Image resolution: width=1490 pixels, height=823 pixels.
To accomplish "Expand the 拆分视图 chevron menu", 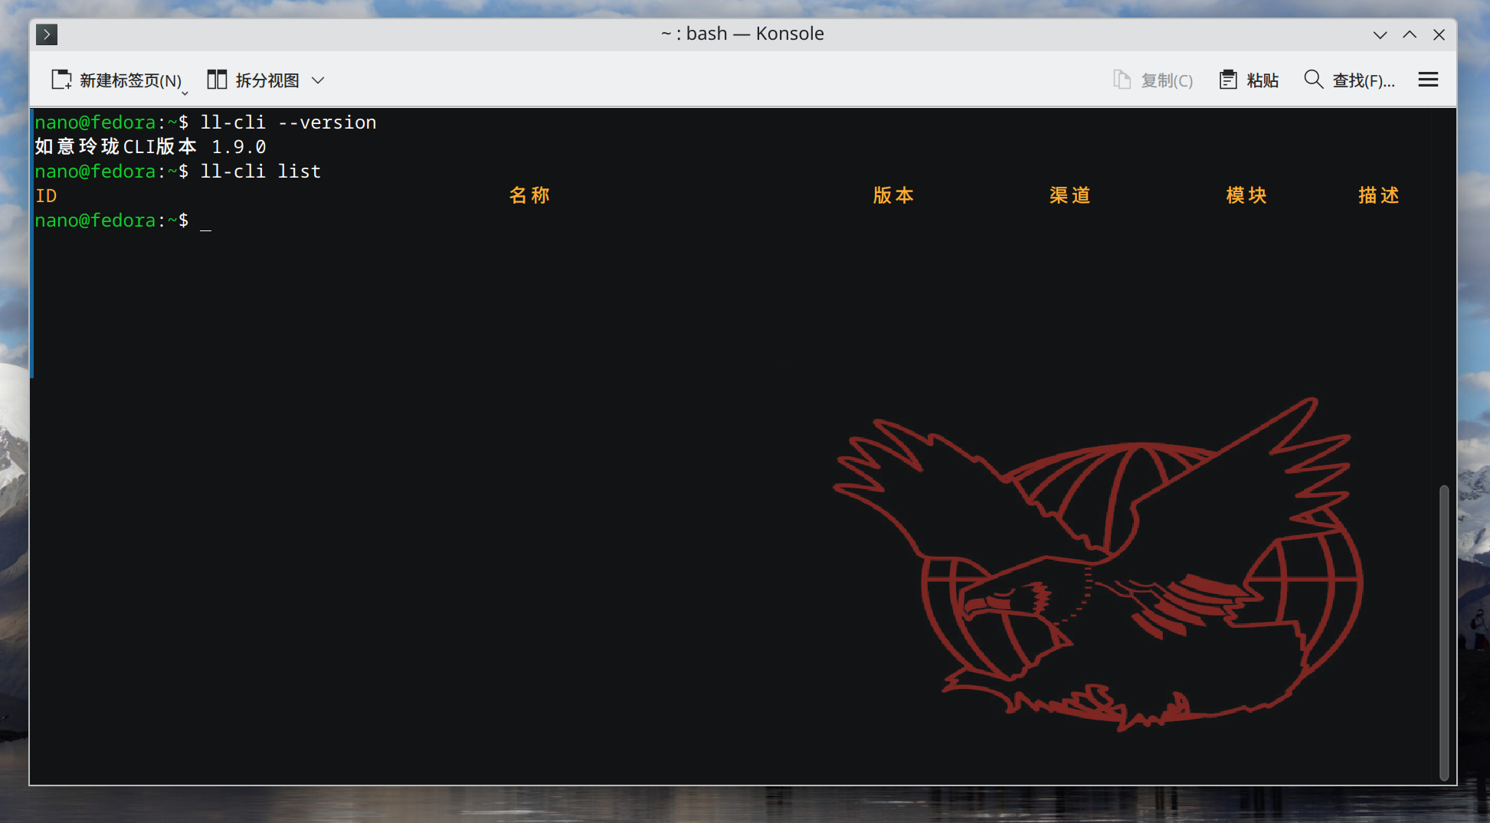I will (318, 80).
